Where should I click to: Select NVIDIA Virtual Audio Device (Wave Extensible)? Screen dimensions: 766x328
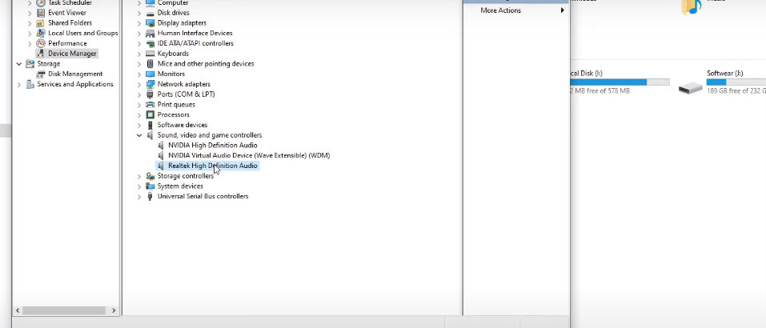pos(249,156)
